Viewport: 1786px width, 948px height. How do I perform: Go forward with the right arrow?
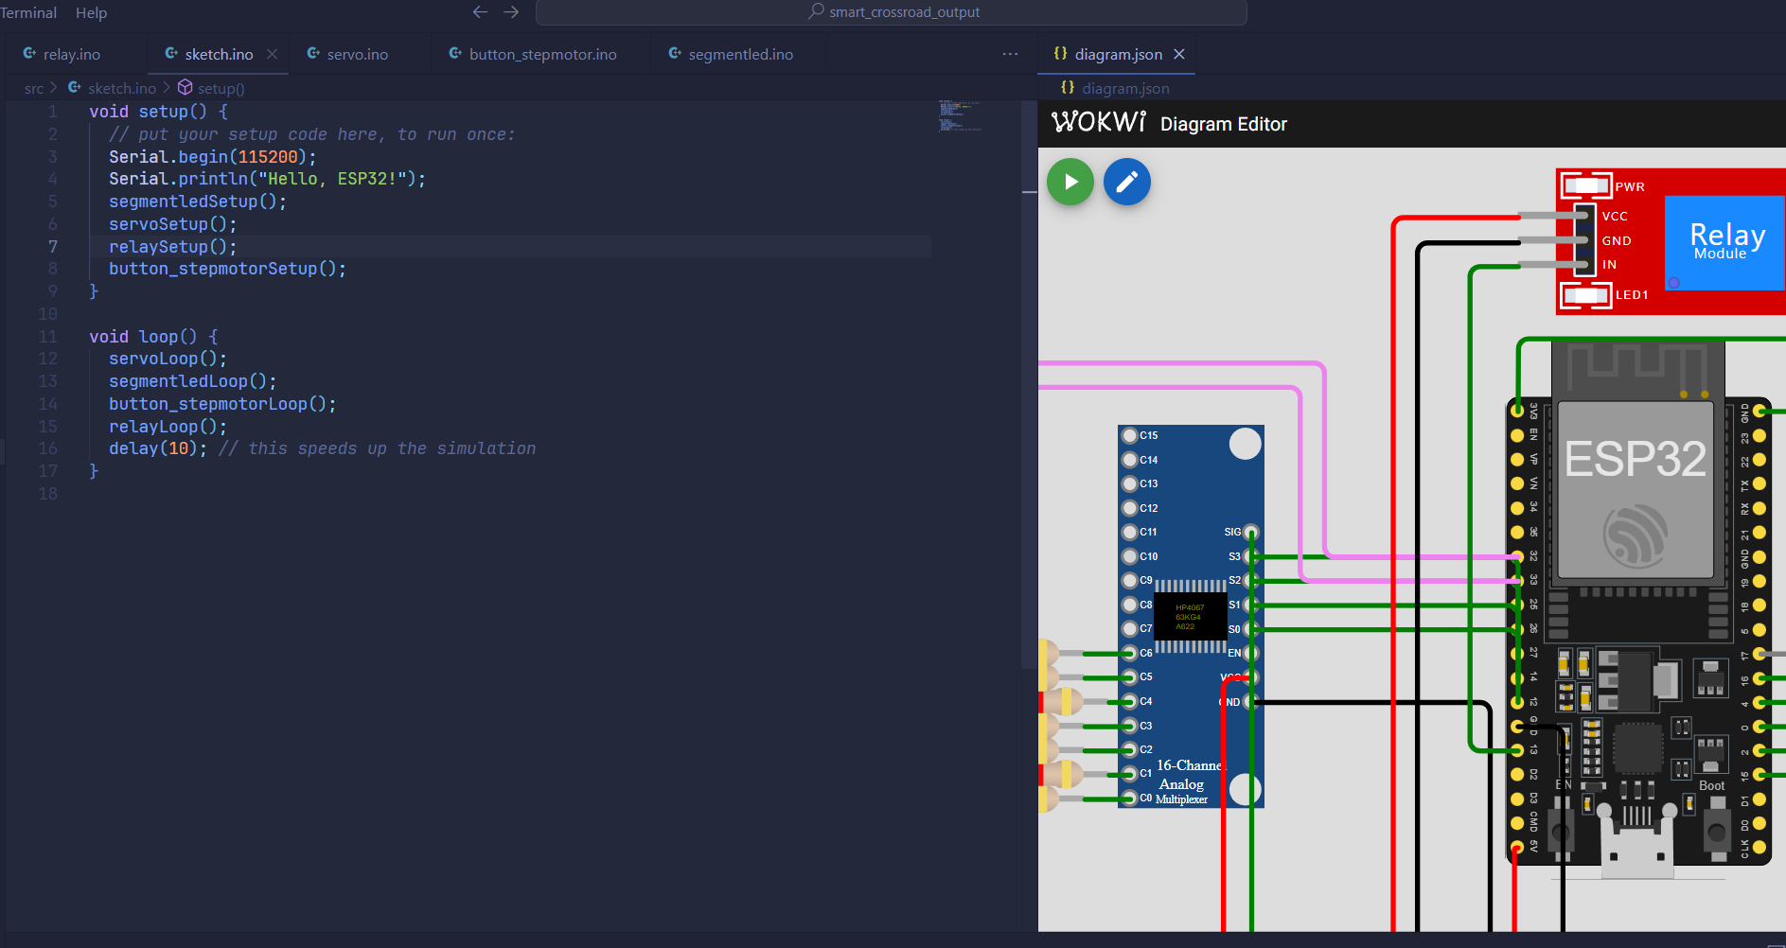pyautogui.click(x=511, y=12)
